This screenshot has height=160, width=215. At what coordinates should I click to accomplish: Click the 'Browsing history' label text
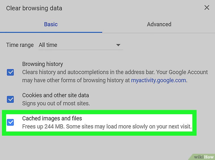point(42,64)
